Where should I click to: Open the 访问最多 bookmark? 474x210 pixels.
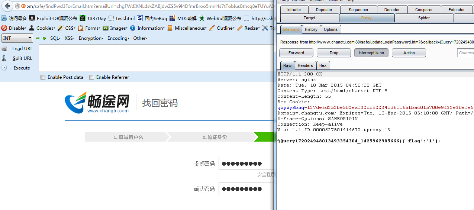[x=14, y=18]
